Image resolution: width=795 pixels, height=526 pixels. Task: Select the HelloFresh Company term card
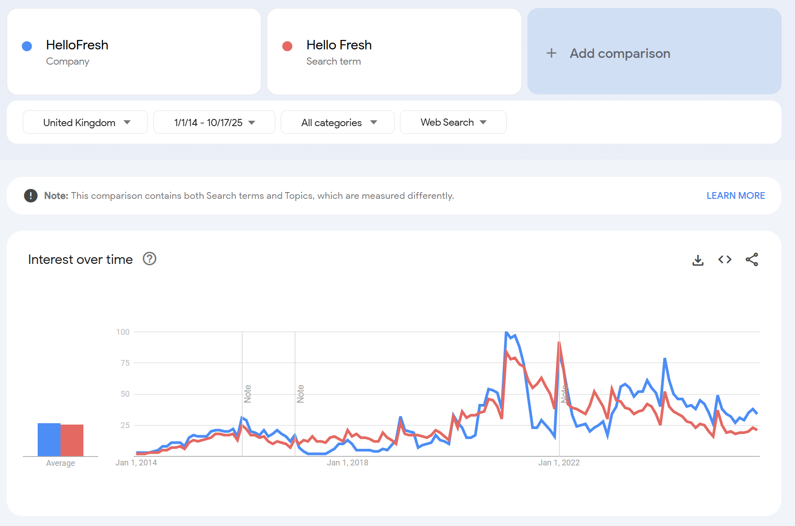pyautogui.click(x=134, y=52)
